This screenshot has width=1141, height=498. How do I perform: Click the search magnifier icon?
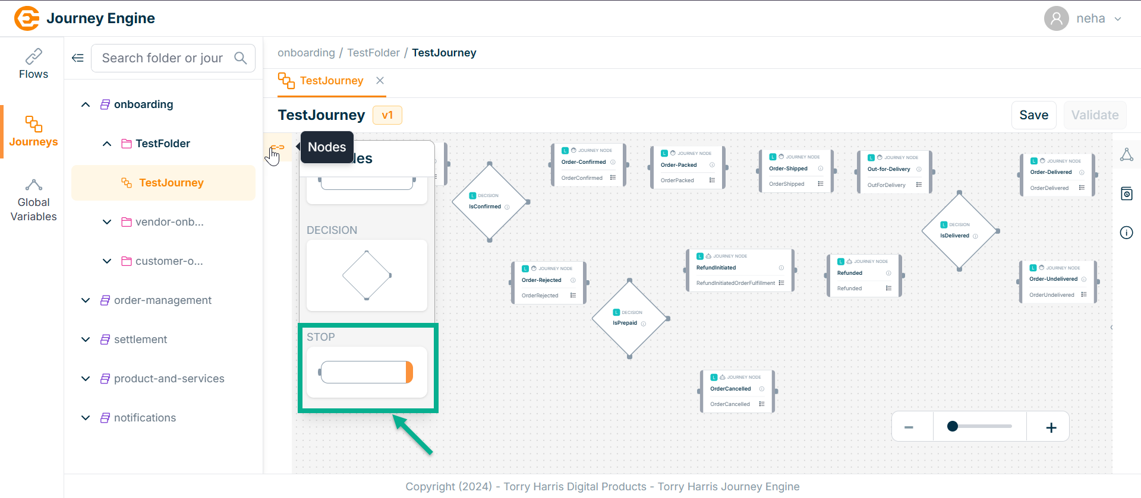click(241, 58)
